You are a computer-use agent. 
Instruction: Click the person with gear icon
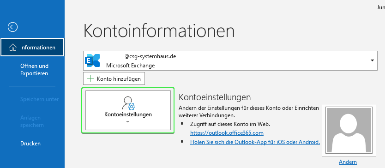pos(129,103)
